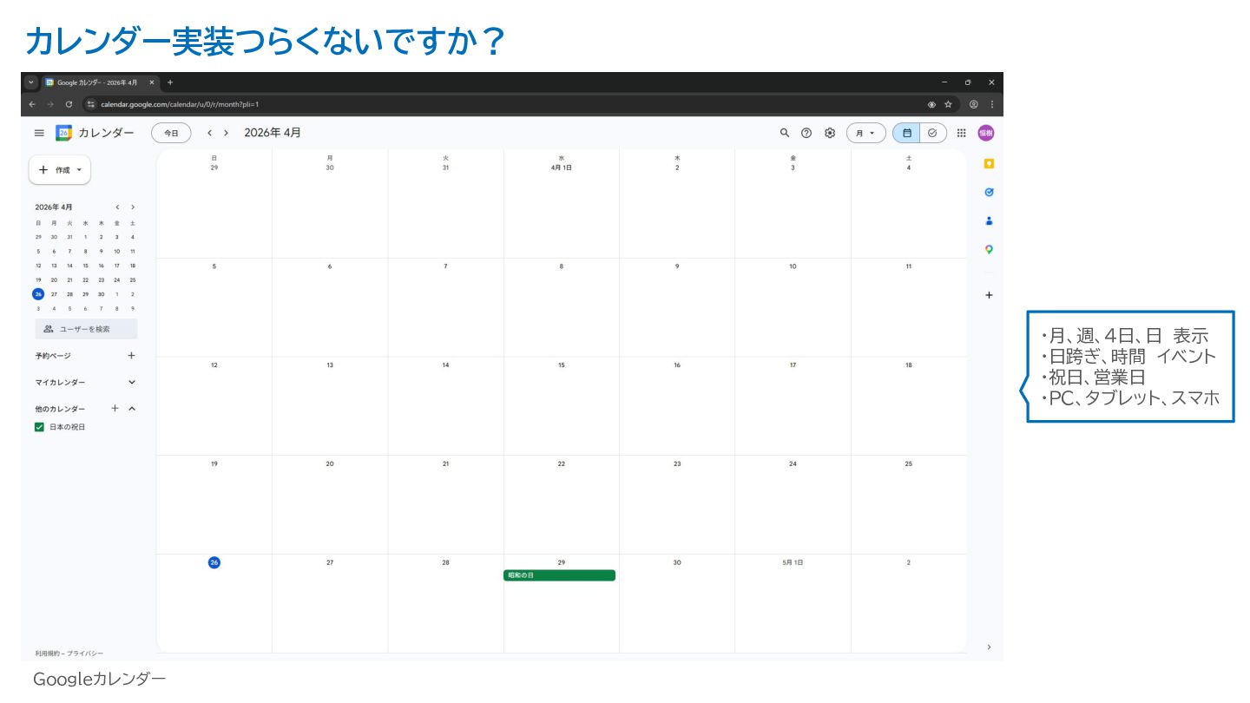Viewport: 1250px width, 703px height.
Task: Open the プライバシー link
Action: 85,654
